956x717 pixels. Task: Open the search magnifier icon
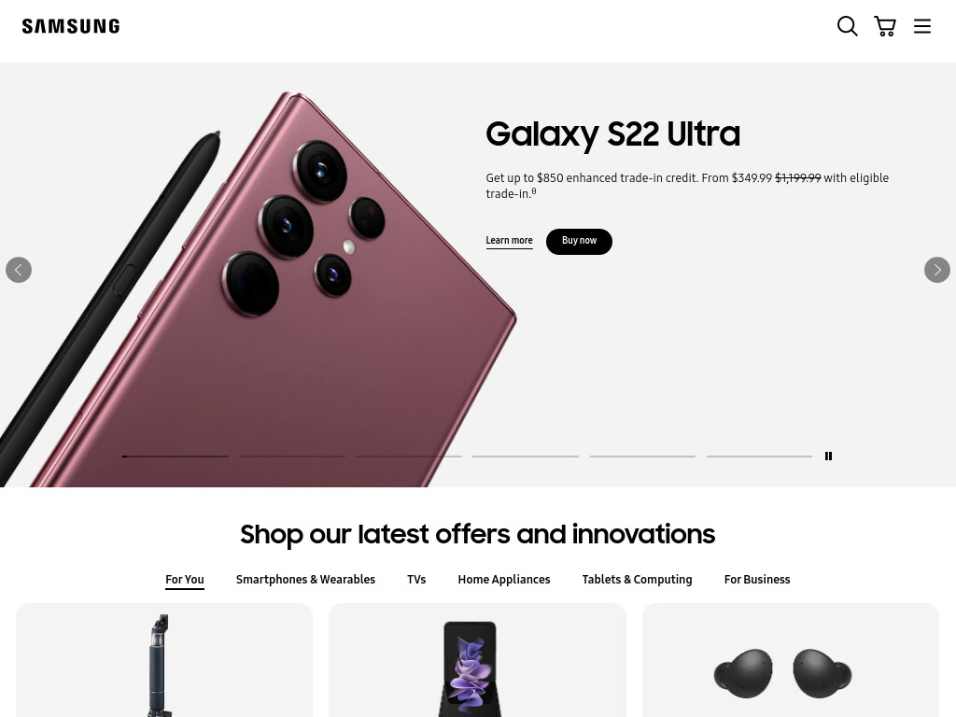pos(847,26)
